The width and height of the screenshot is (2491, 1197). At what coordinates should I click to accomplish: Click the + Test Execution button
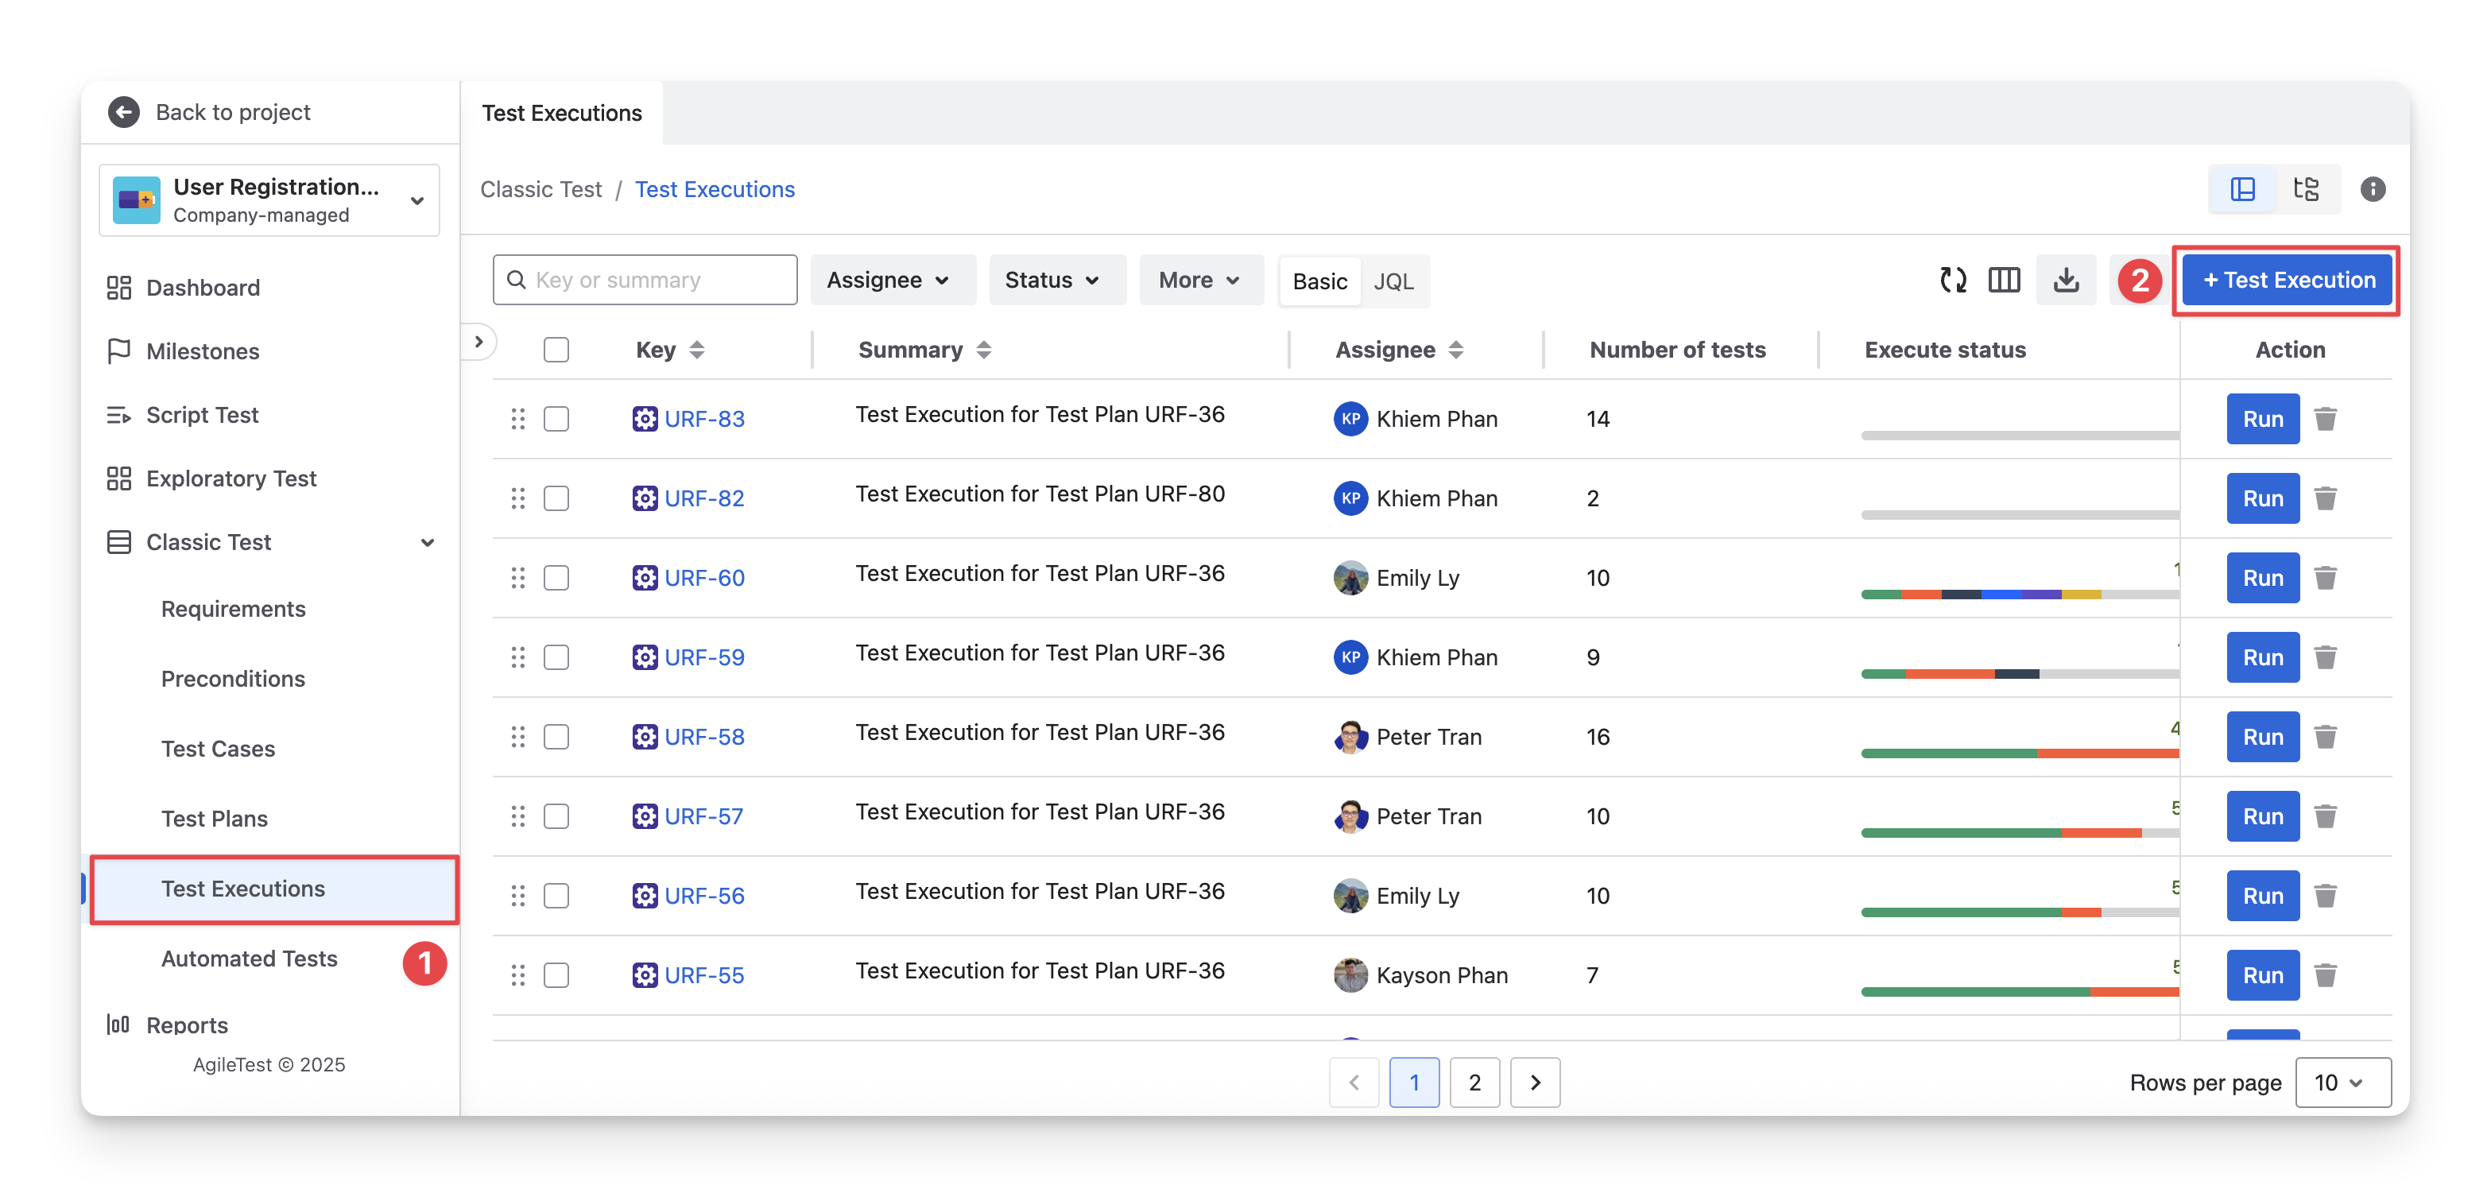(2287, 281)
